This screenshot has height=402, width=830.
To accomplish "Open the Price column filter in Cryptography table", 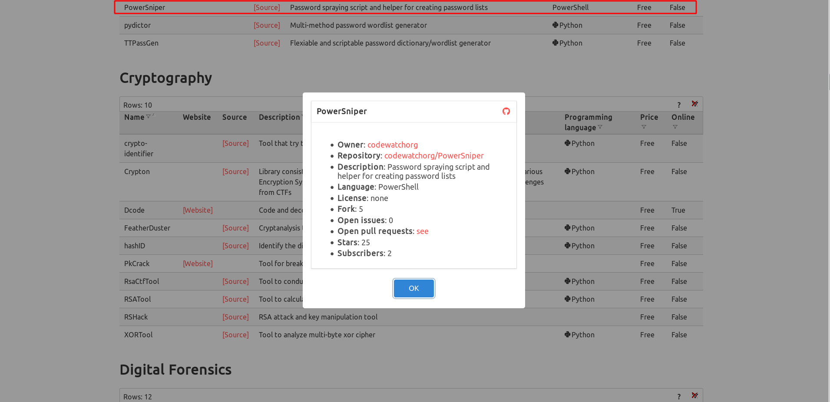I will (x=644, y=127).
